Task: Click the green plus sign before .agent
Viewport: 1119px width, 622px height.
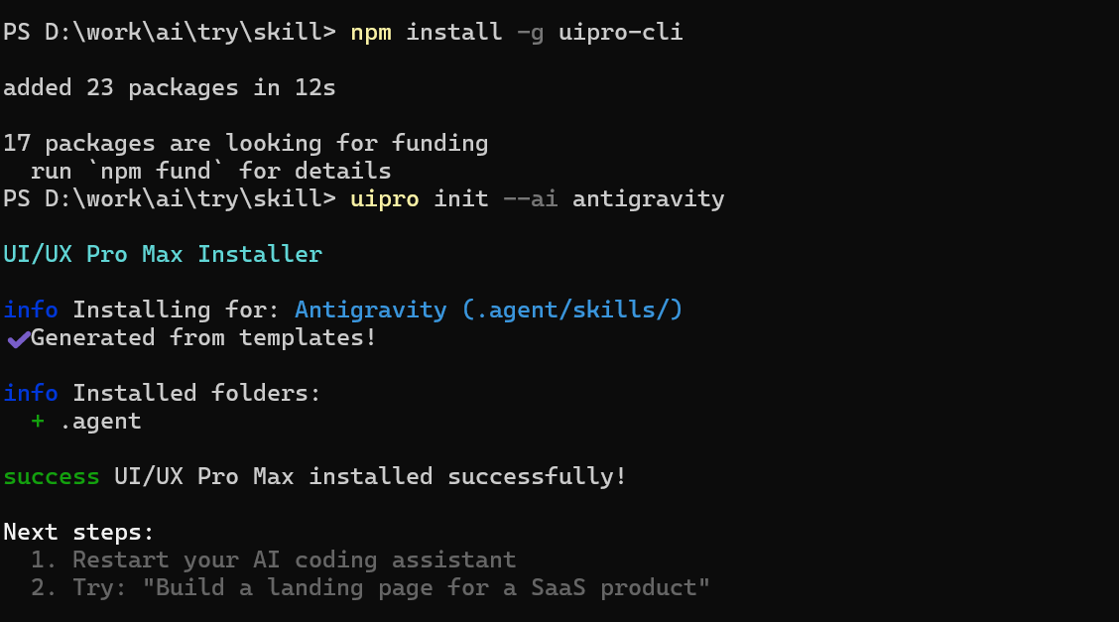Action: point(38,422)
